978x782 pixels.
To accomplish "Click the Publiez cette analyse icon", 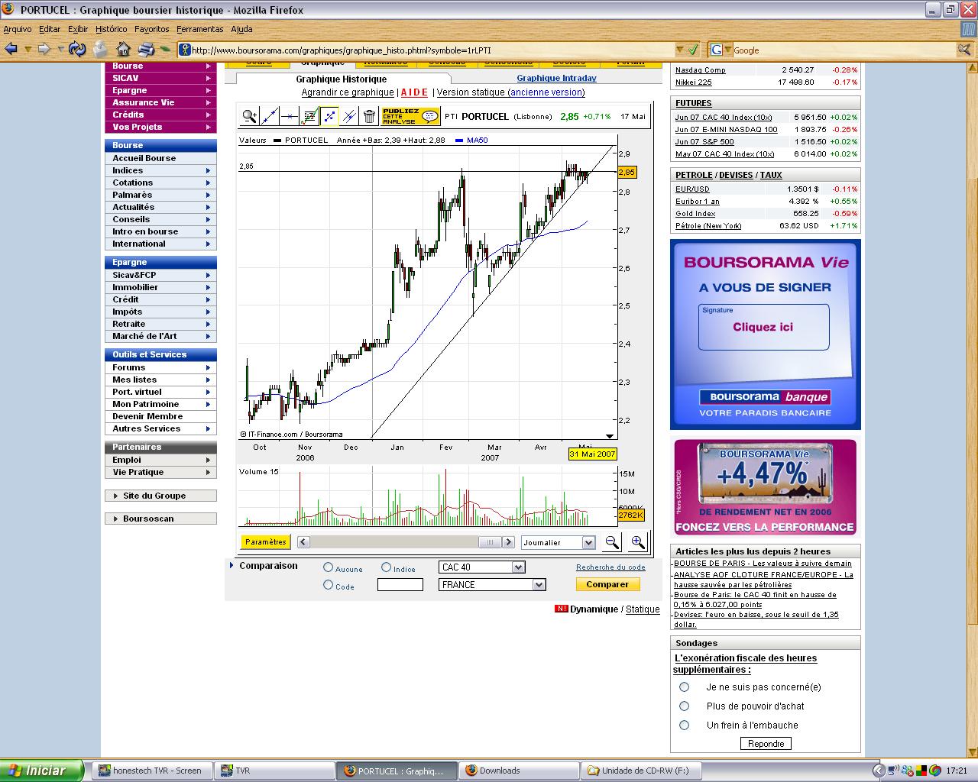I will pos(410,116).
